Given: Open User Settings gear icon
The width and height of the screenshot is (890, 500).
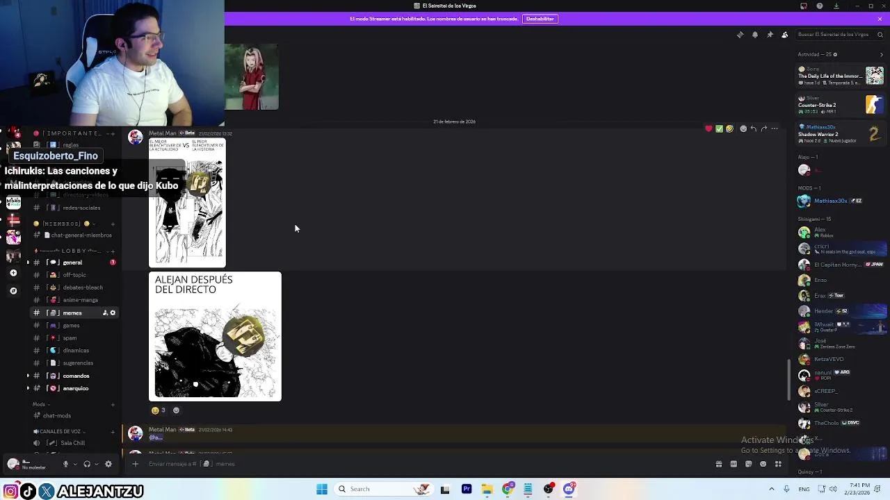Looking at the screenshot, I should coord(108,464).
